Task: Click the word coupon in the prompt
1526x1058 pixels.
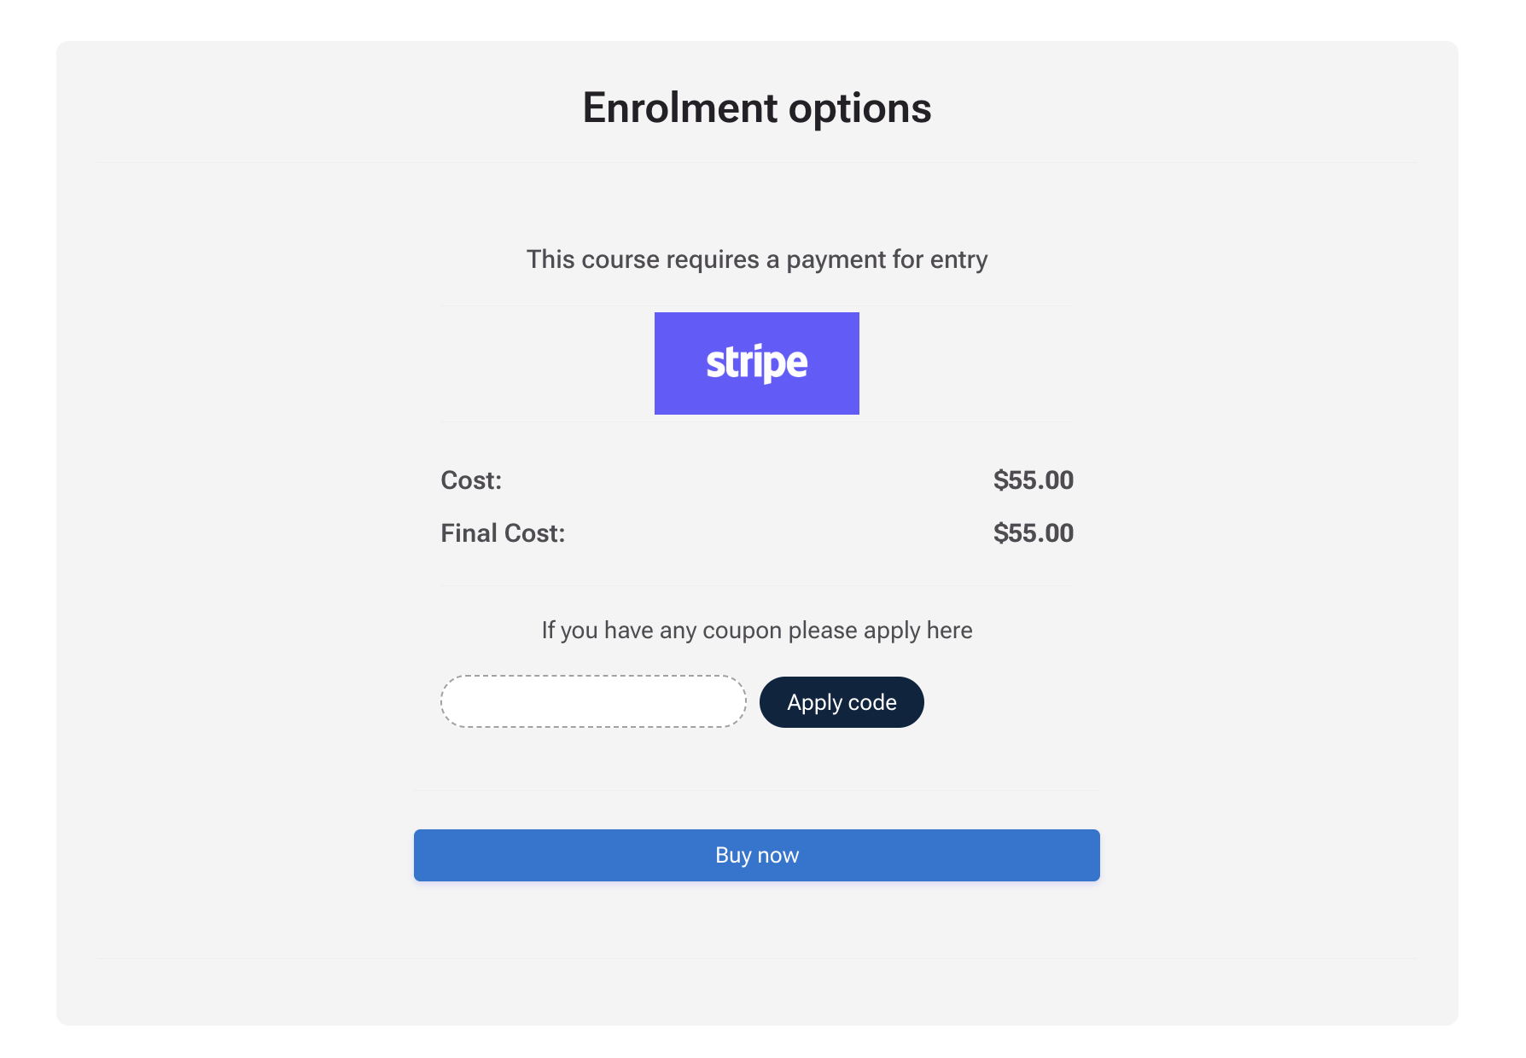Action: coord(742,631)
